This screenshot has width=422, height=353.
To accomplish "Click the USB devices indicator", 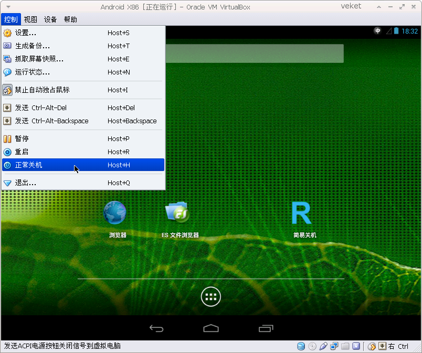I will [323, 346].
